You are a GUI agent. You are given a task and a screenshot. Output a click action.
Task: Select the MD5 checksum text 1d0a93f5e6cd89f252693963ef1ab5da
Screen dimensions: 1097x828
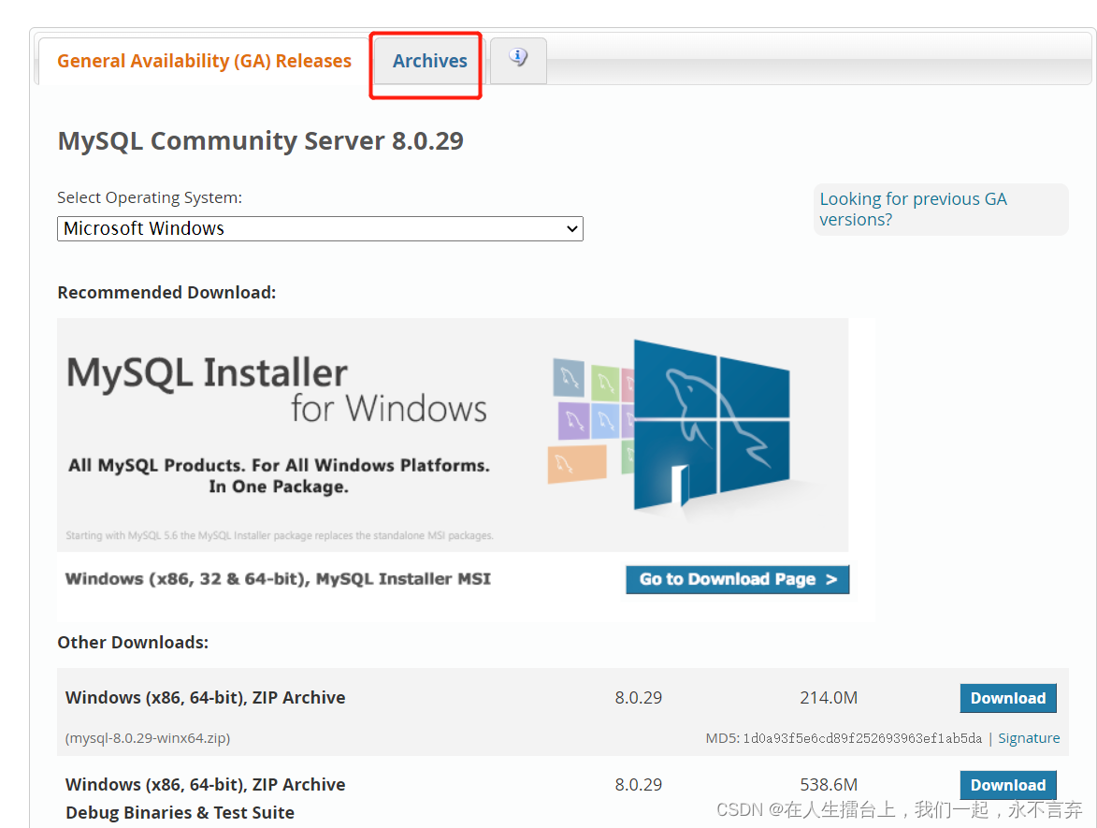click(862, 738)
